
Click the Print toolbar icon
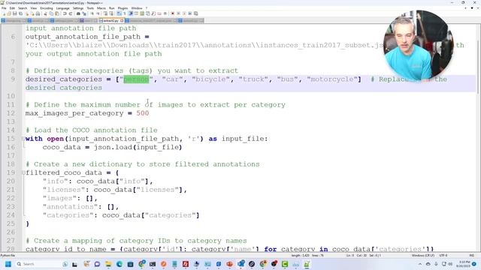pos(38,13)
